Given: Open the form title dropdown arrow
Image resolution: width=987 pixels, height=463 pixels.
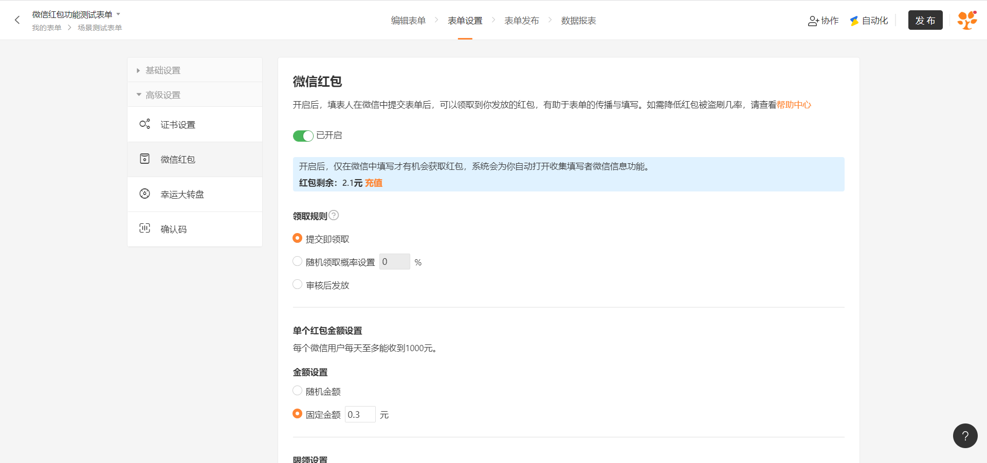Looking at the screenshot, I should (118, 14).
